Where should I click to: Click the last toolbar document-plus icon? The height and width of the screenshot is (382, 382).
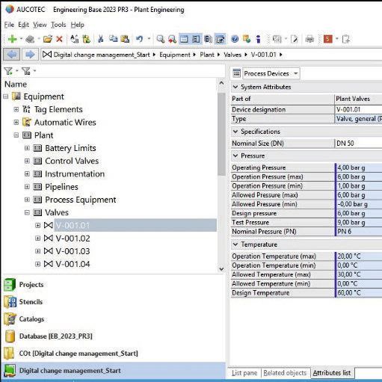(346, 39)
